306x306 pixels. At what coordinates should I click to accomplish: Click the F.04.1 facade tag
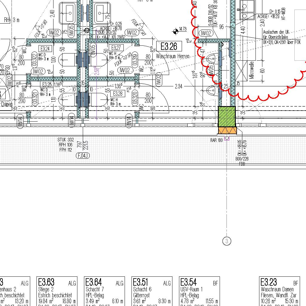tap(83, 155)
